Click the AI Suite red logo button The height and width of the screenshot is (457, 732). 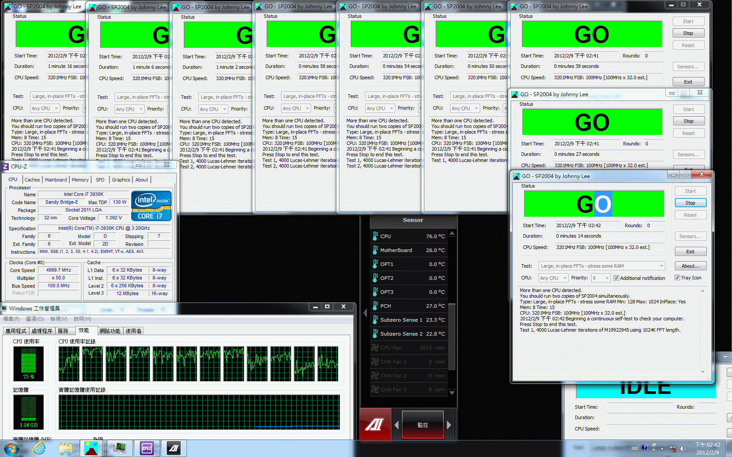375,424
